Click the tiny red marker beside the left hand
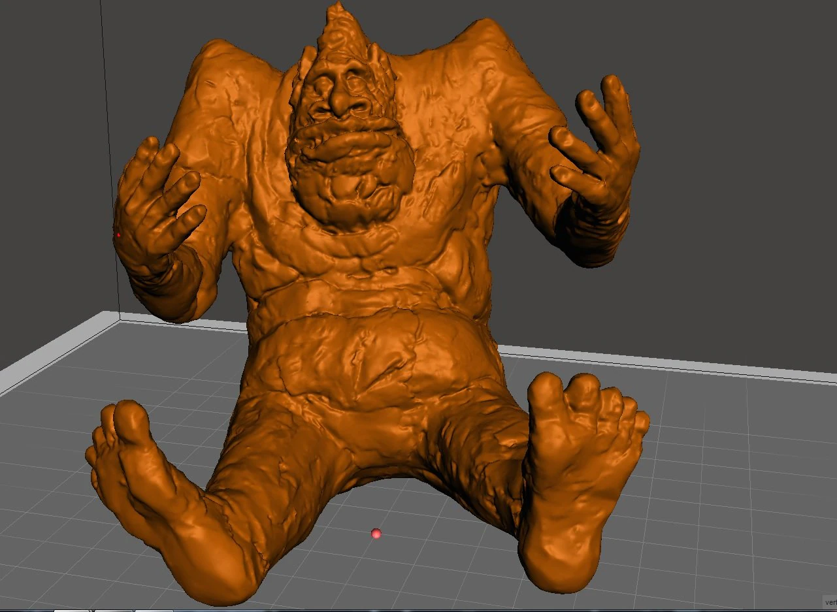This screenshot has width=837, height=612. pyautogui.click(x=118, y=235)
